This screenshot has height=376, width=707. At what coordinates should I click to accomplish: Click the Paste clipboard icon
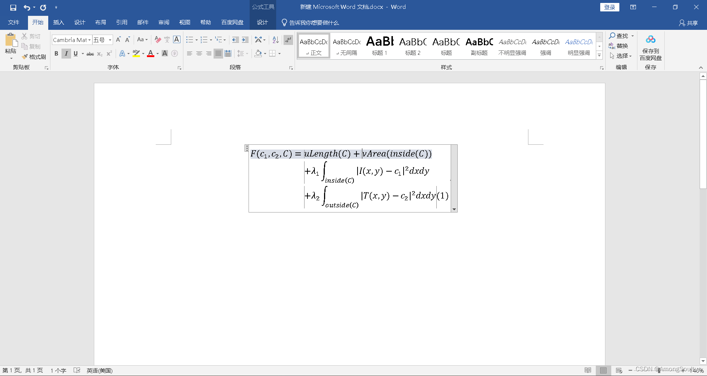point(11,40)
